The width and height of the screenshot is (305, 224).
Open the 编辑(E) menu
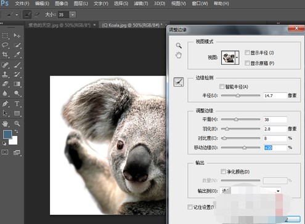[x=42, y=4]
